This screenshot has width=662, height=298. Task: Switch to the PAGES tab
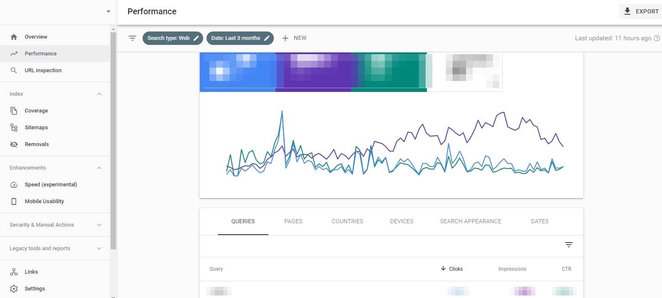pyautogui.click(x=293, y=221)
